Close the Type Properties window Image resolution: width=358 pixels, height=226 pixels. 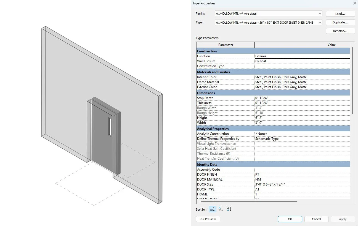tap(354, 3)
